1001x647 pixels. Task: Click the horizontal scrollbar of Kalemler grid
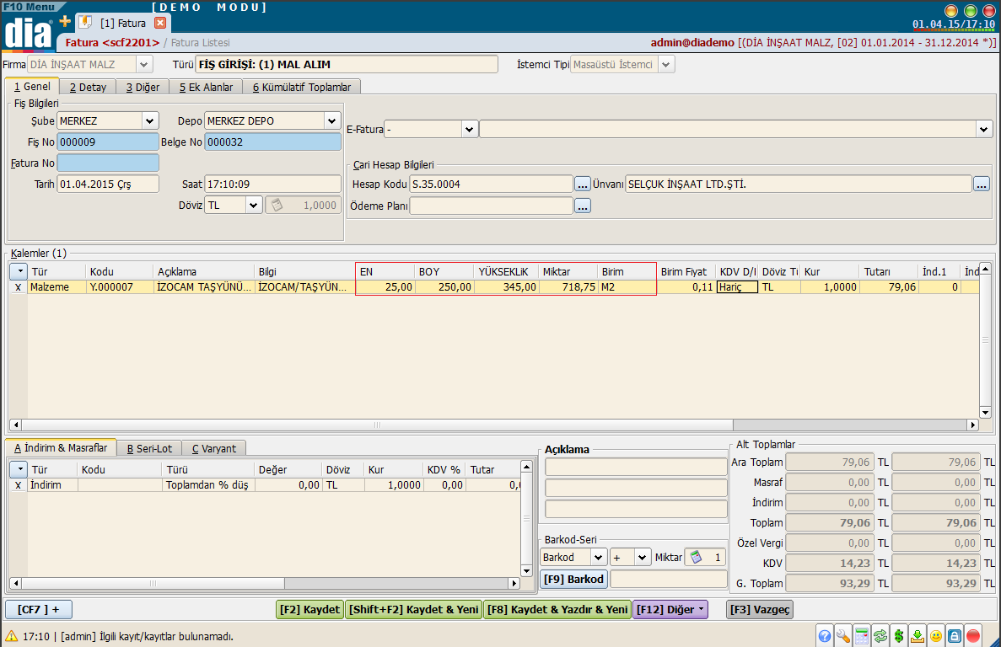click(378, 425)
